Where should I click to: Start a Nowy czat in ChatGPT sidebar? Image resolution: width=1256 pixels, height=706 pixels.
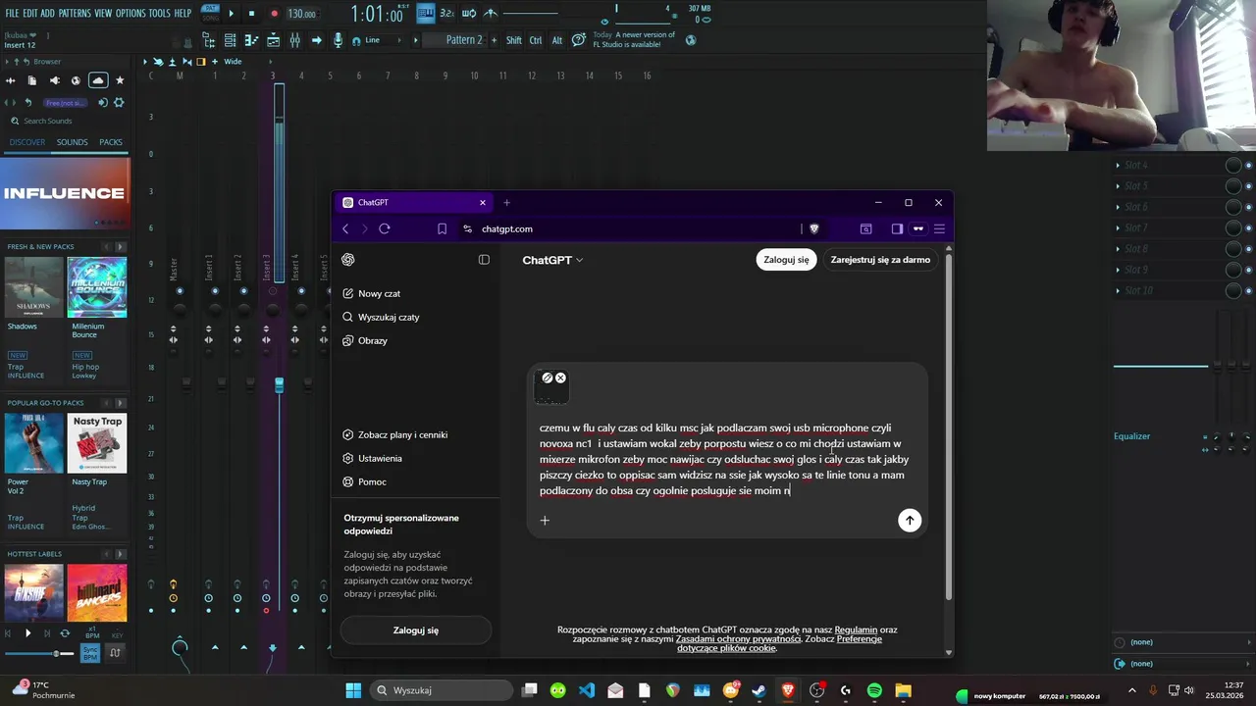pos(371,293)
